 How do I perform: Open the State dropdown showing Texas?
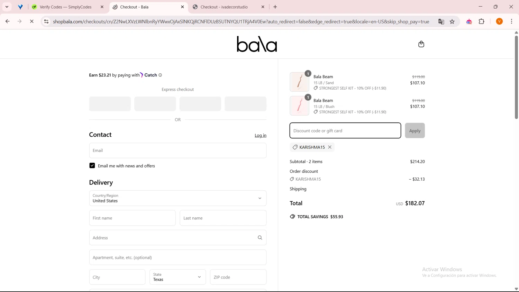[178, 277]
